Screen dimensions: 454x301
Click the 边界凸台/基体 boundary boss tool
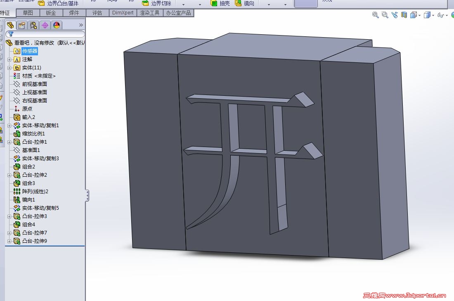[58, 3]
